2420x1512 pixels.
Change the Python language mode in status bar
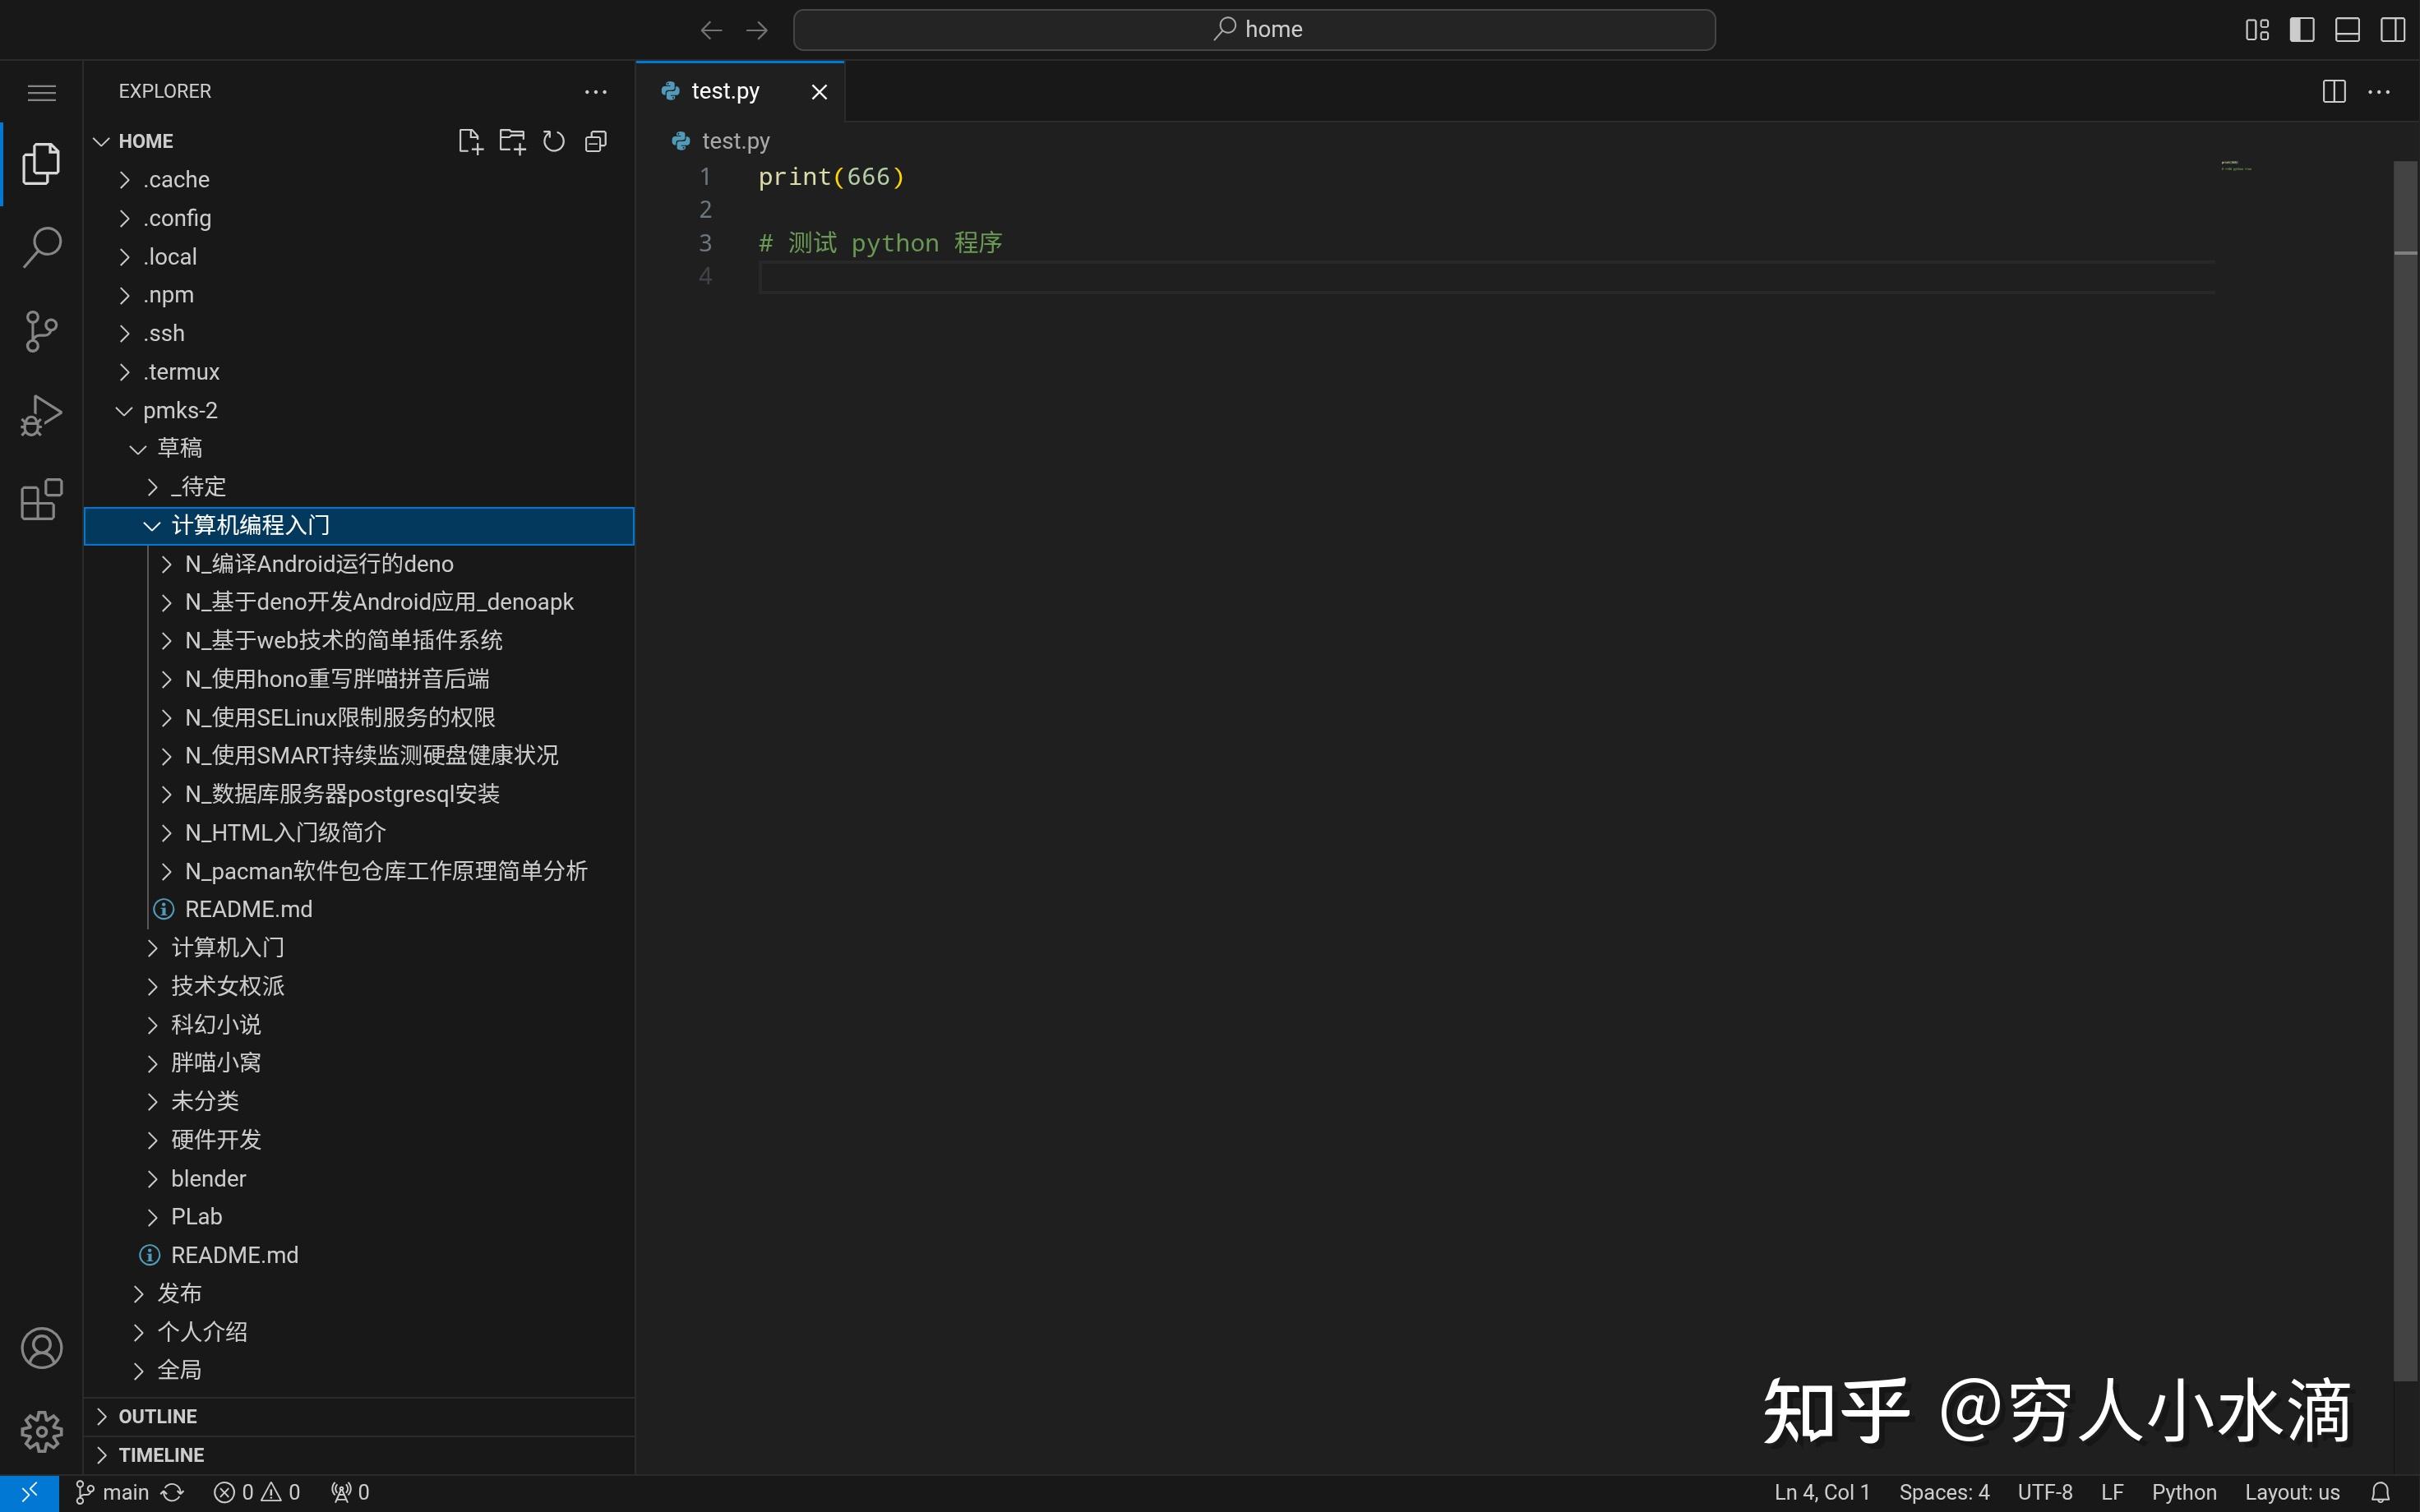click(x=2185, y=1491)
